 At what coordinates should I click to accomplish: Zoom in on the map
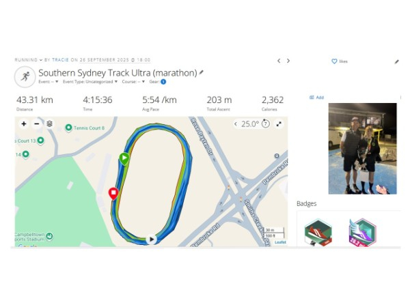pos(24,123)
